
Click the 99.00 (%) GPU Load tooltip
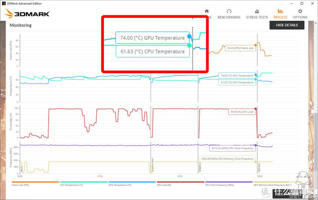coord(242,112)
